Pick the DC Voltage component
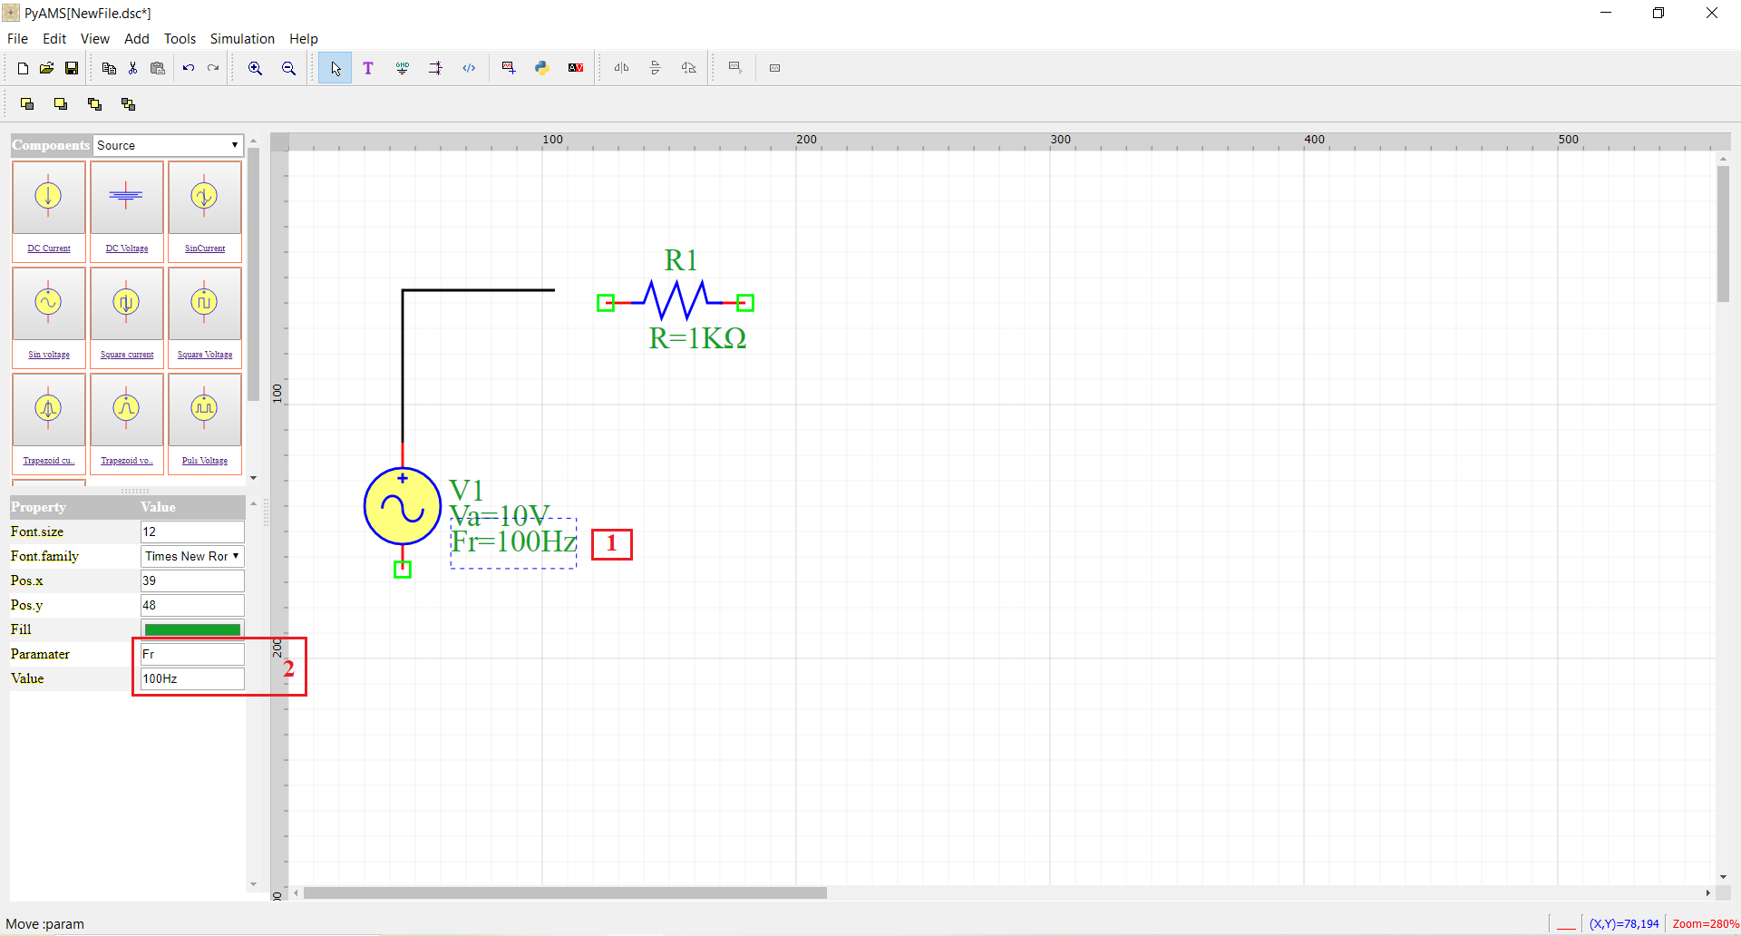The image size is (1741, 936). 127,211
